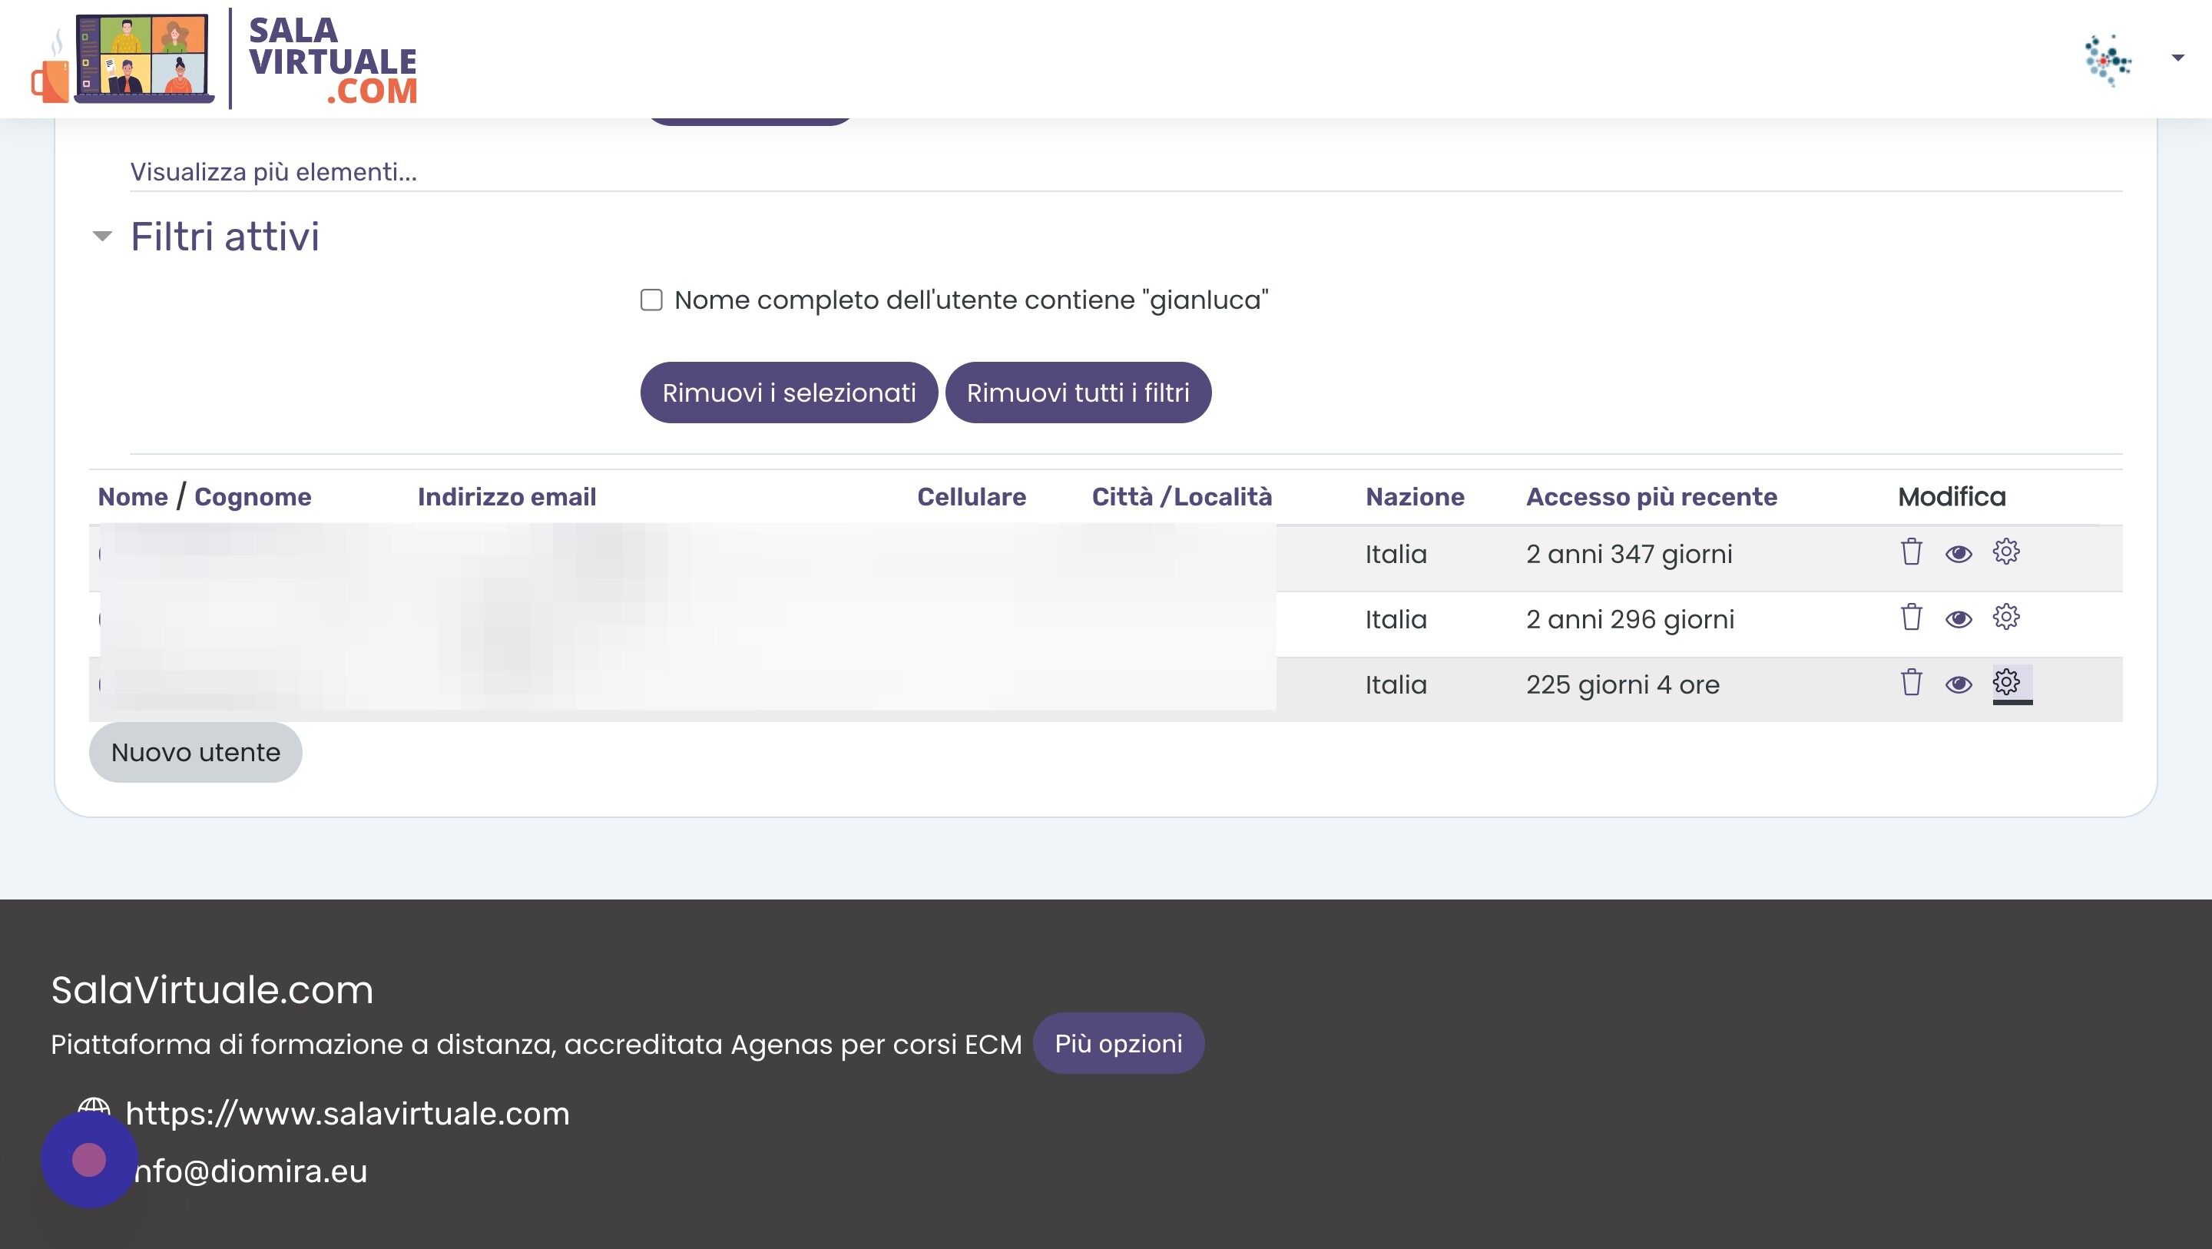Open gear settings for 225 giorni 4 ore row
The image size is (2212, 1249).
tap(2006, 683)
